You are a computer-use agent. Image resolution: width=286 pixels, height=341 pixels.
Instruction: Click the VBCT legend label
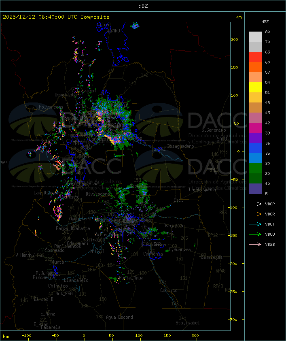[270, 224]
